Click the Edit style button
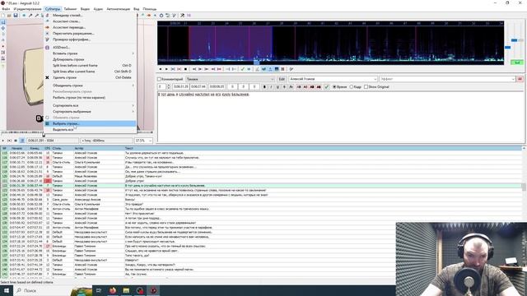 [282, 79]
